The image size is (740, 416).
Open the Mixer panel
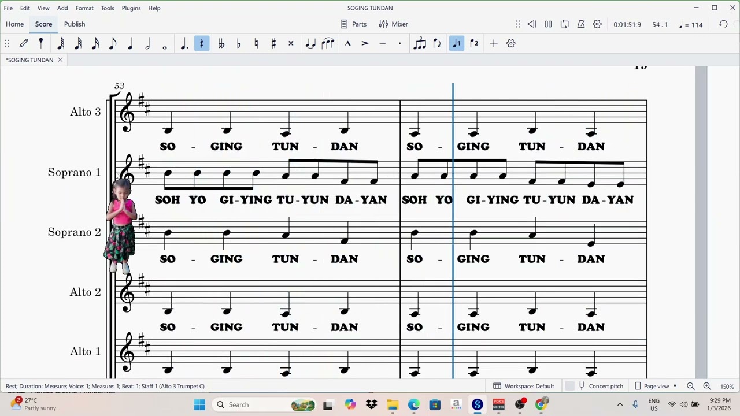pyautogui.click(x=393, y=24)
